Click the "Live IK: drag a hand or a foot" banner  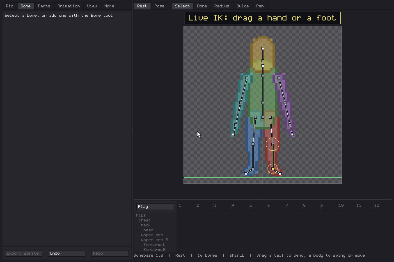tap(263, 18)
